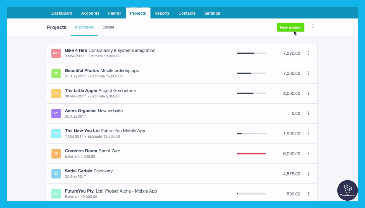Open Acme Organics purple AO badge

pyautogui.click(x=56, y=113)
